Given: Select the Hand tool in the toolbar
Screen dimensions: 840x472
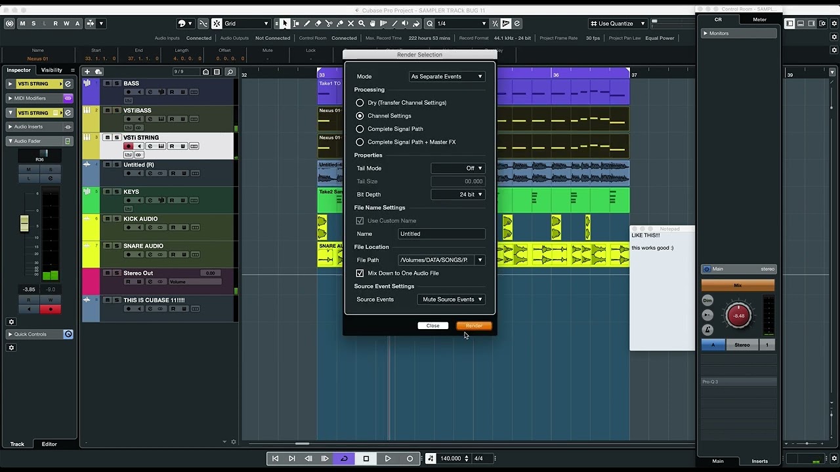Looking at the screenshot, I should click(373, 24).
